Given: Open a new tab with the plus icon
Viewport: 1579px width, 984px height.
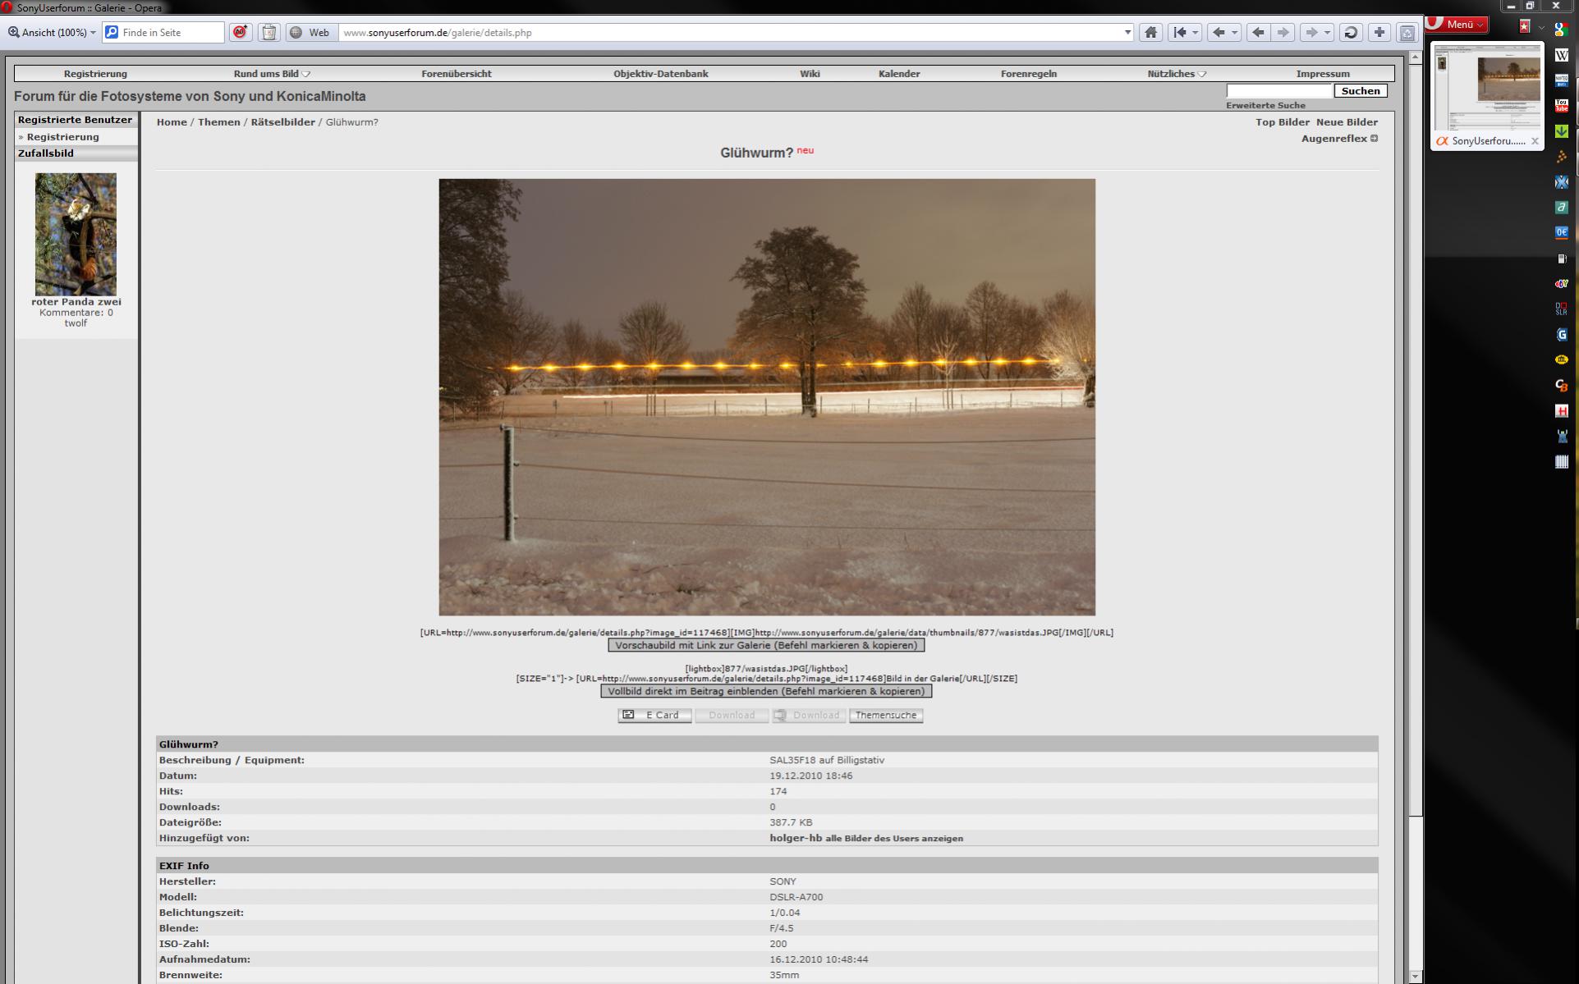Looking at the screenshot, I should (1379, 33).
